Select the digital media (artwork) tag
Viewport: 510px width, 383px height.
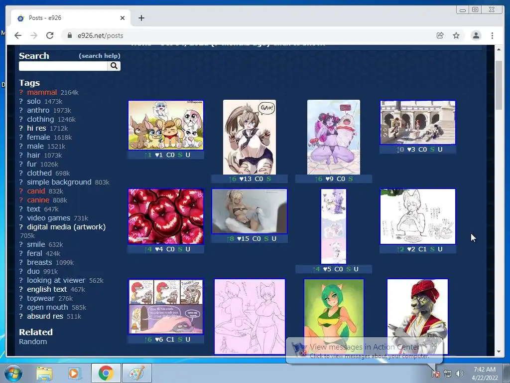66,227
